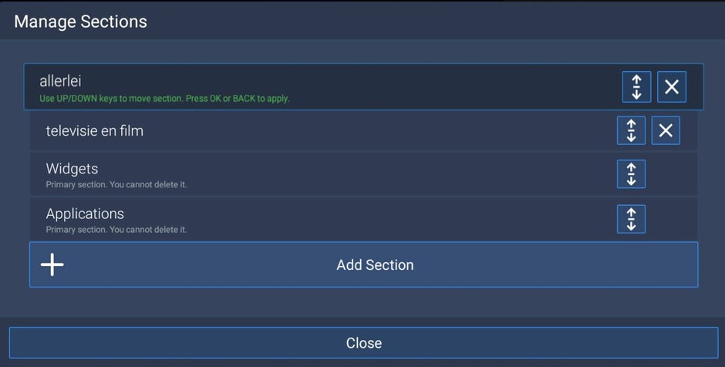Viewport: 725px width, 367px height.
Task: Select the Applications section name
Action: 85,214
